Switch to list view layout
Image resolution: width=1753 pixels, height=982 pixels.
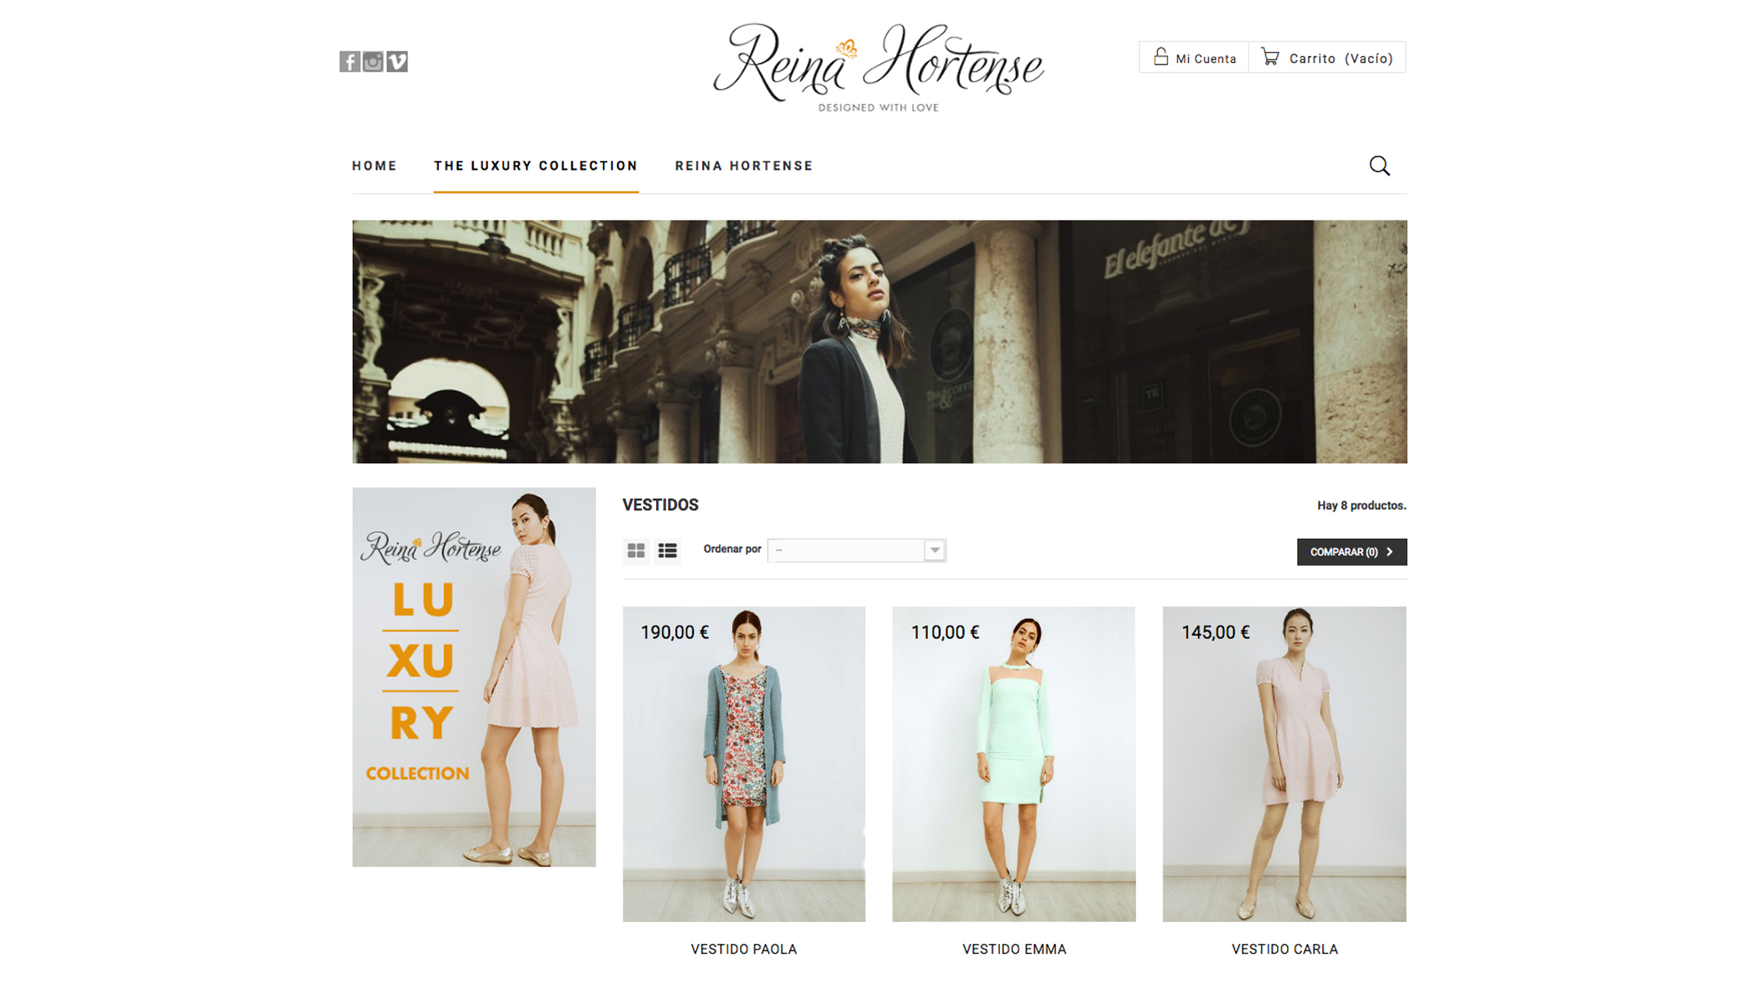coord(668,551)
